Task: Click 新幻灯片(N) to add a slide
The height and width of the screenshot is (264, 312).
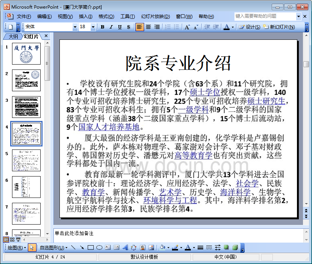Action: 279,27
